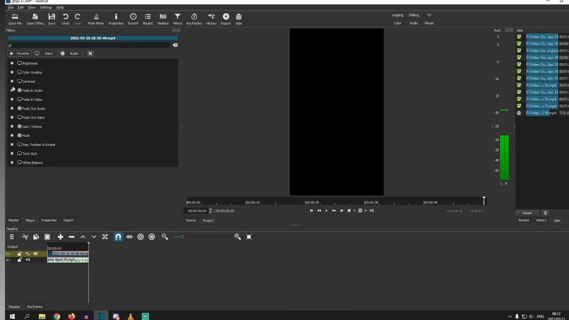
Task: Zoom out the timeline
Action: pyautogui.click(x=164, y=237)
